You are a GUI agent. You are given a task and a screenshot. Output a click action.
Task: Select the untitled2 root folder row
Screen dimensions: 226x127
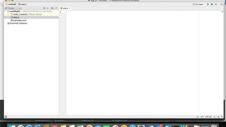click(x=31, y=11)
